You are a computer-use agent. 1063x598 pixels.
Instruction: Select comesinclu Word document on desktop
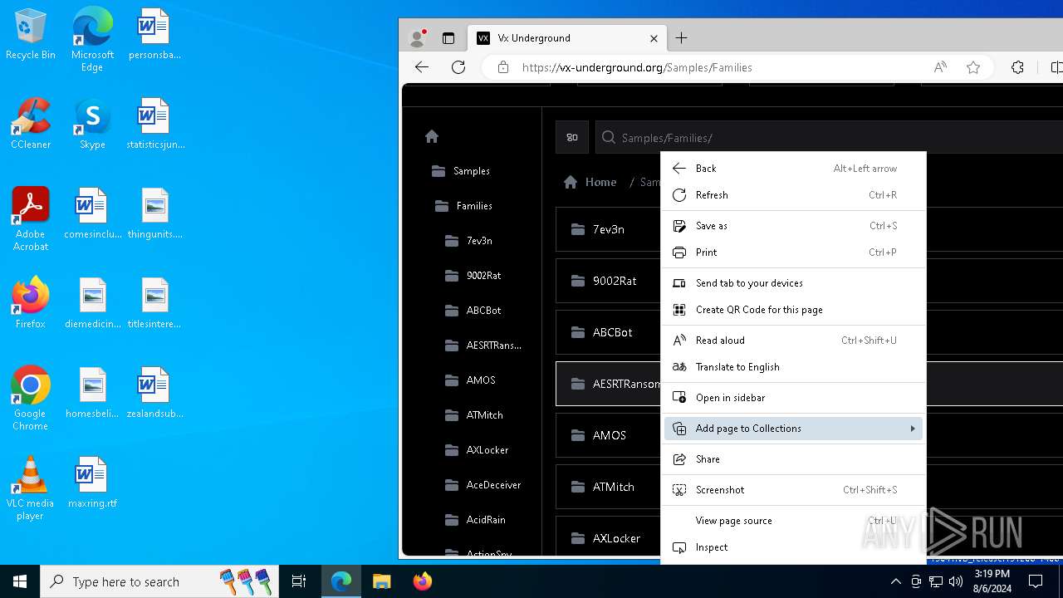(92, 214)
